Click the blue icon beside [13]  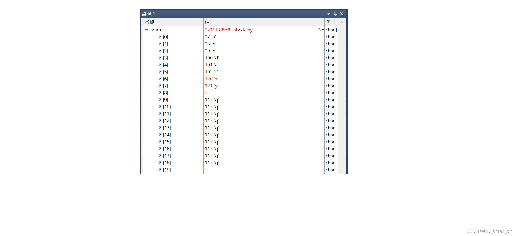pos(160,128)
